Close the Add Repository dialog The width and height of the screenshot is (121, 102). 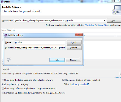point(79,35)
